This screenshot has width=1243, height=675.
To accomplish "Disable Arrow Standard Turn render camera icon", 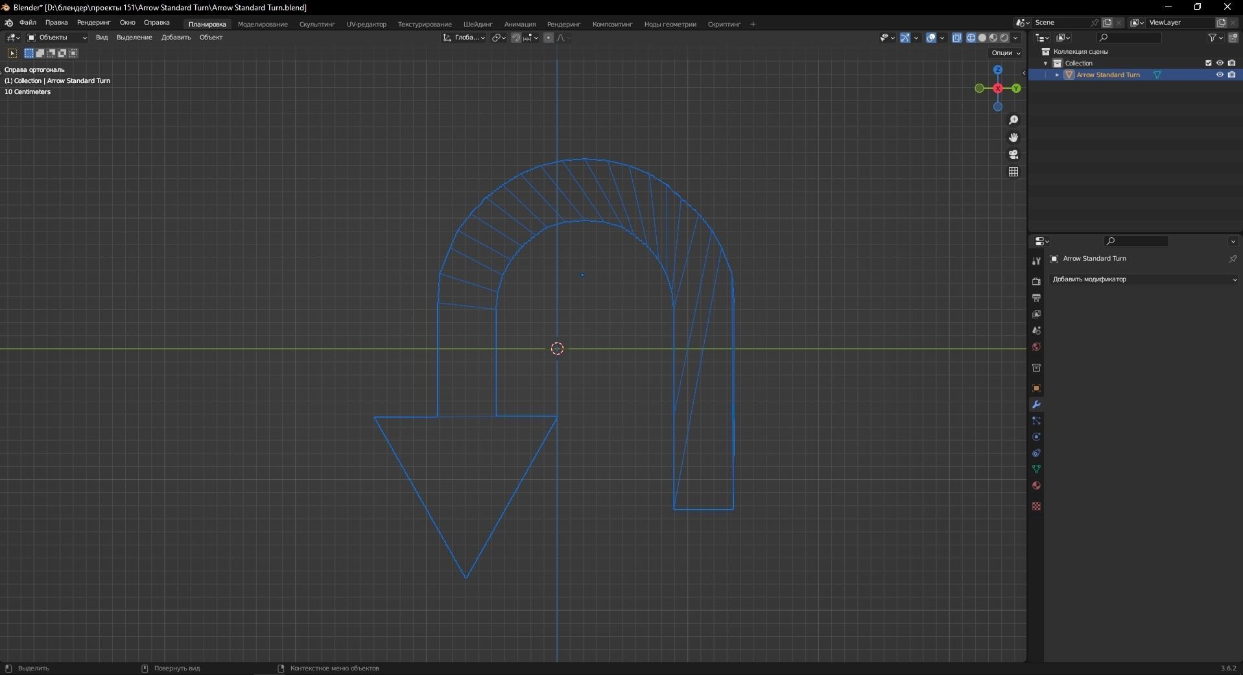I will click(1231, 75).
